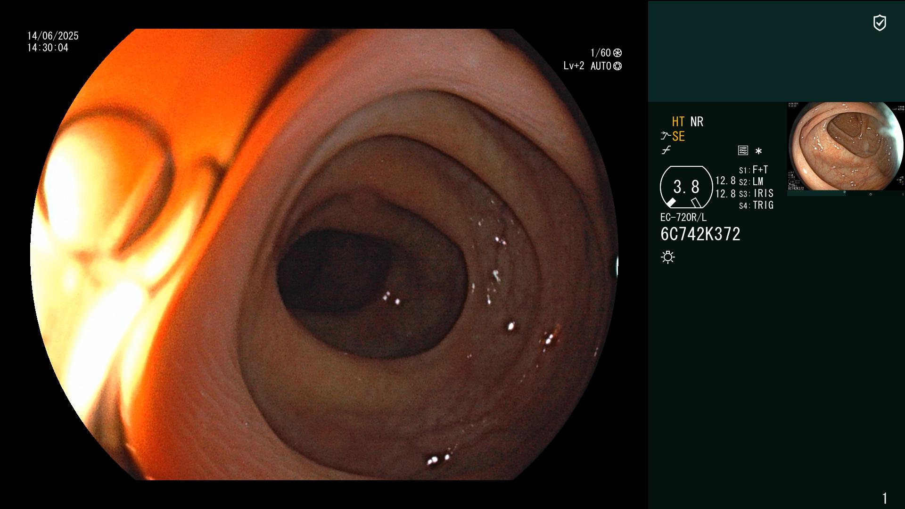The height and width of the screenshot is (509, 905).
Task: Click the shield checkmark security icon
Action: coord(880,23)
